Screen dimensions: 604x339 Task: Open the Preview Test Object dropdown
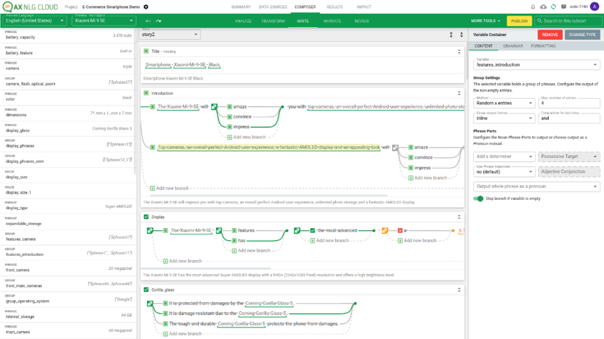pos(104,21)
